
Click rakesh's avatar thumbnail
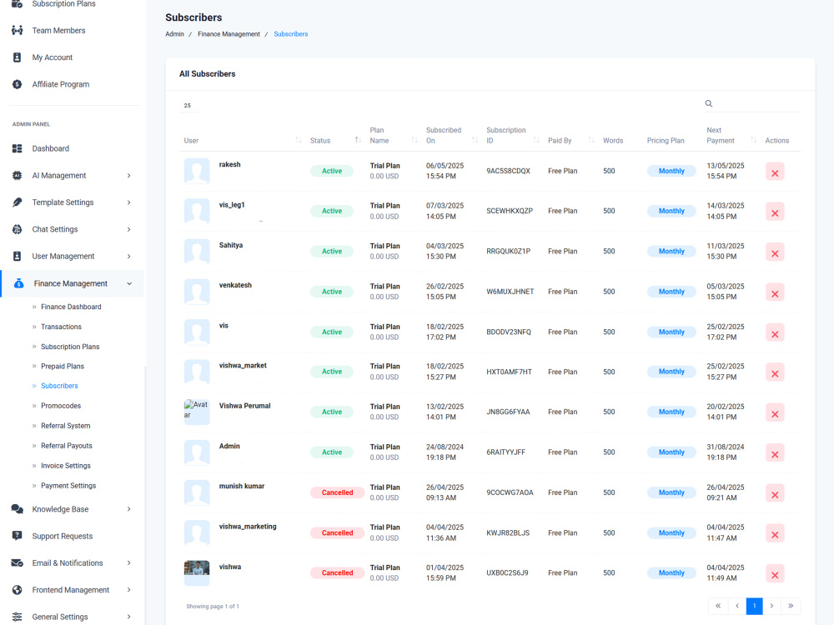click(x=197, y=171)
